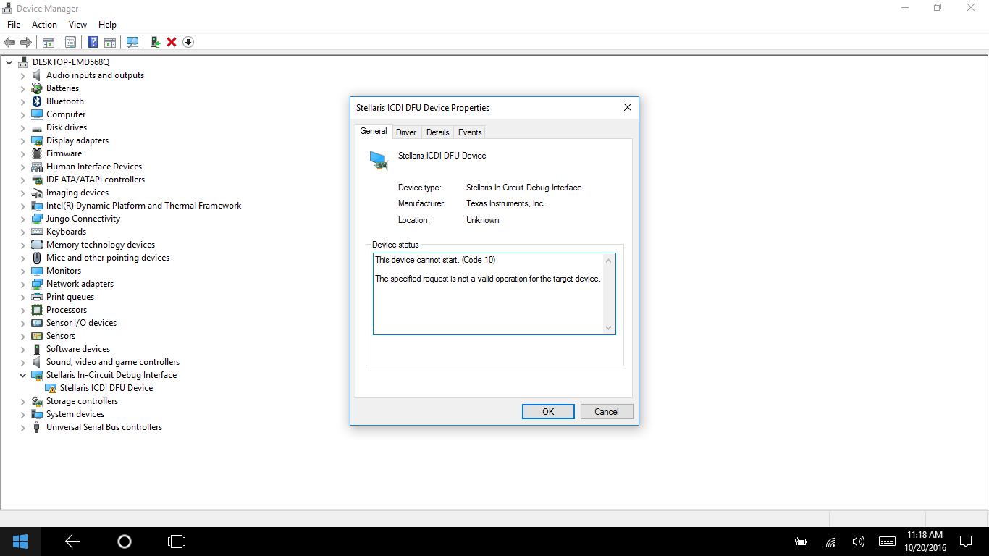Click the Forward arrow toolbar icon
Image resolution: width=989 pixels, height=556 pixels.
pos(26,42)
